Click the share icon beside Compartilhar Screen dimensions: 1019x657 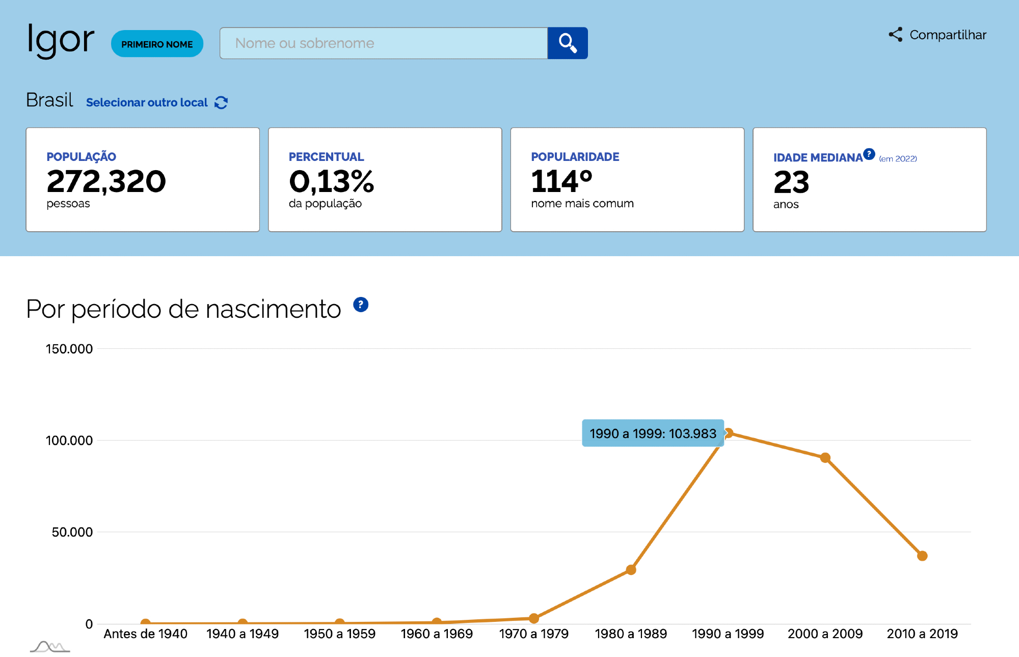click(895, 35)
